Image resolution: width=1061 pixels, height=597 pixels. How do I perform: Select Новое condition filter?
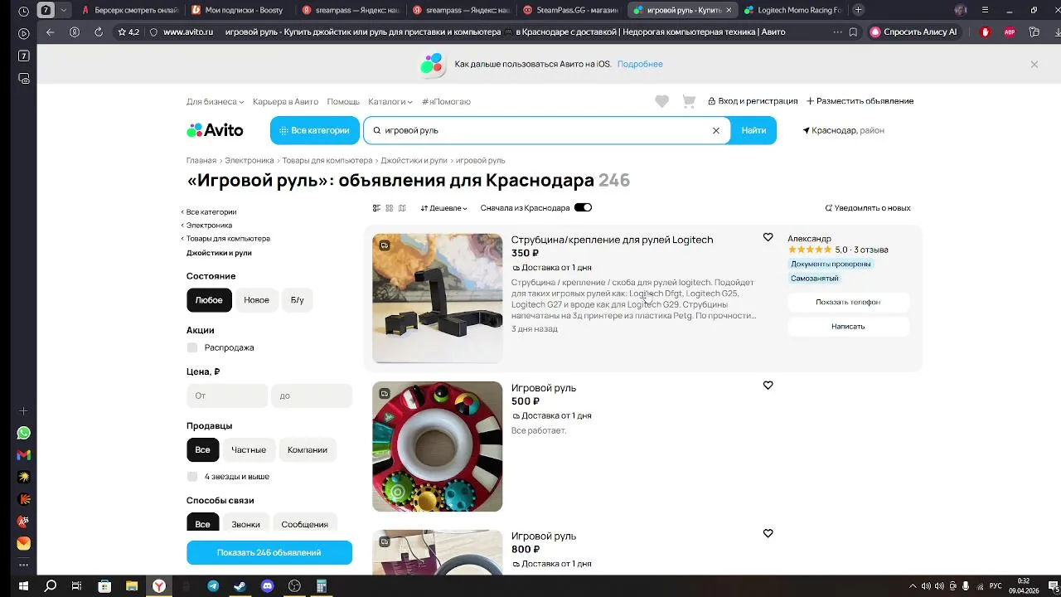pyautogui.click(x=256, y=300)
